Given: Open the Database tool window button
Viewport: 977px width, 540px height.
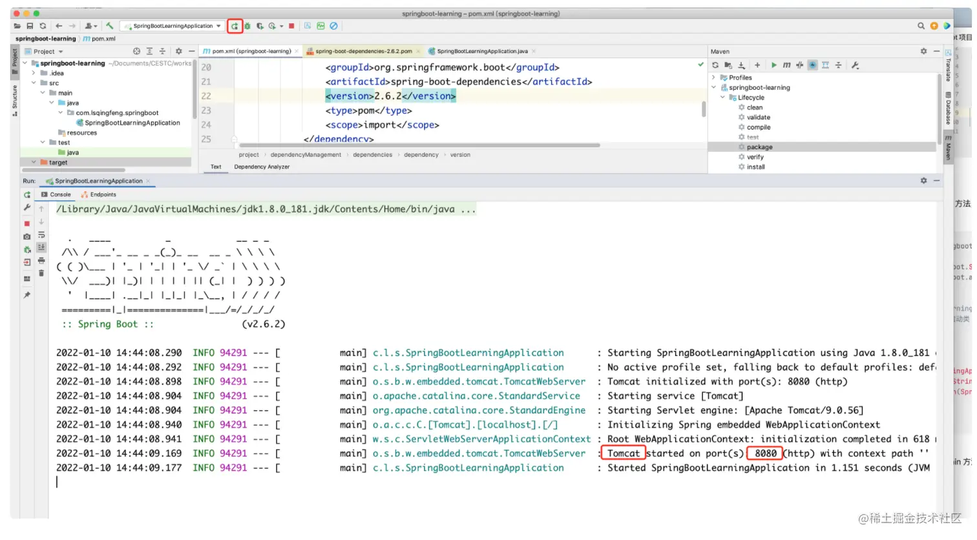Looking at the screenshot, I should (948, 107).
